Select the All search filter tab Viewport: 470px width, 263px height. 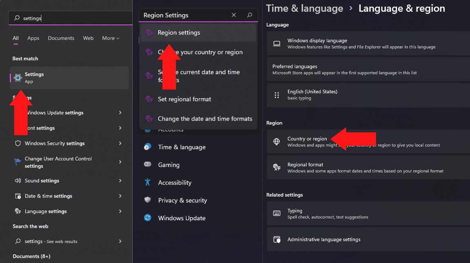(16, 38)
